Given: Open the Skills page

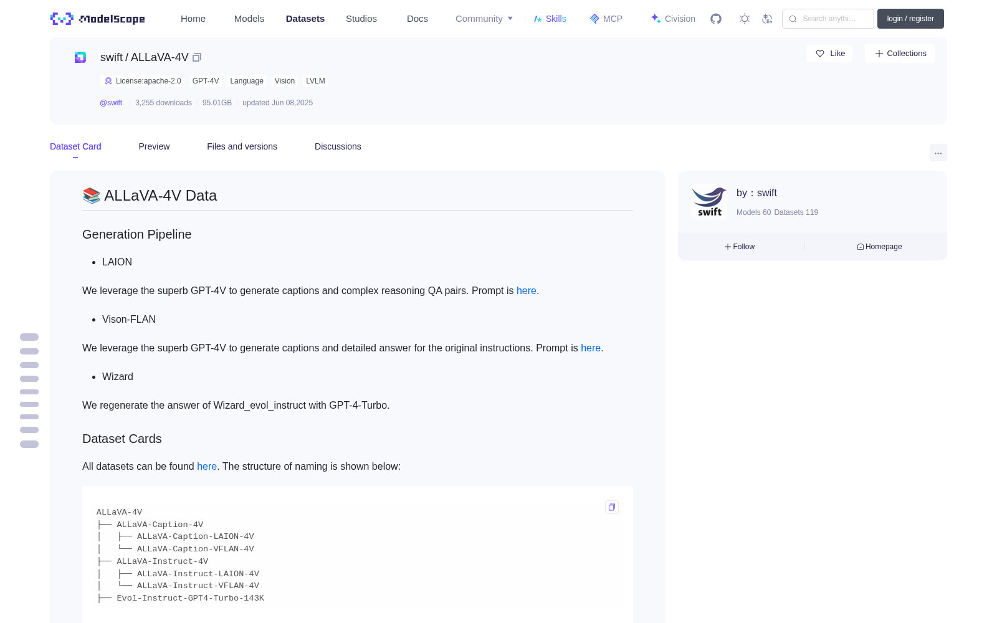Looking at the screenshot, I should coord(550,19).
